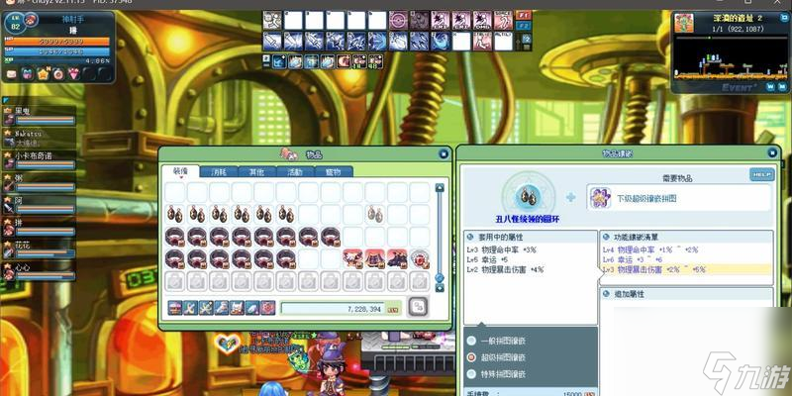Switch to the 其他 inventory tab
The height and width of the screenshot is (396, 792).
[x=257, y=171]
